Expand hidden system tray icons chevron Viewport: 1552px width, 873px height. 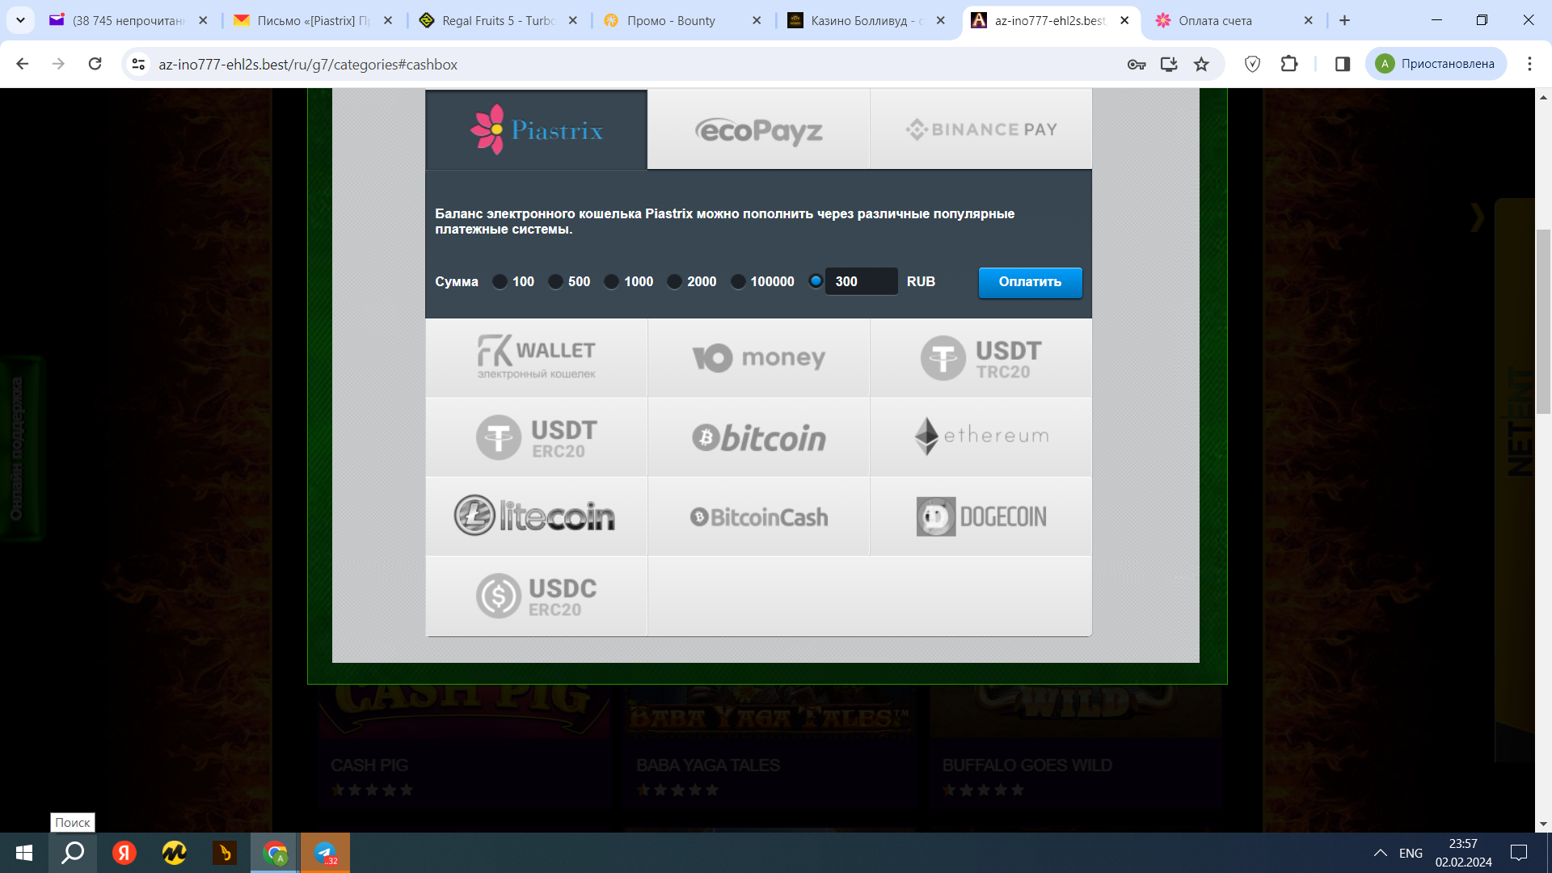tap(1380, 853)
